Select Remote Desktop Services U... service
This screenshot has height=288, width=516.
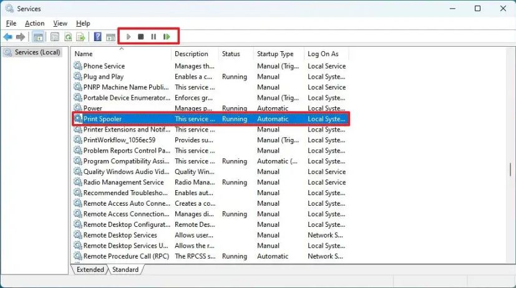[x=125, y=246]
